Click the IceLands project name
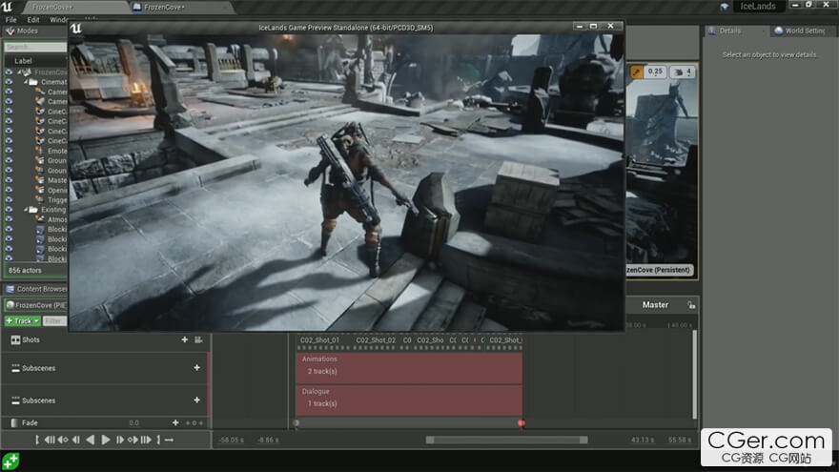The height and width of the screenshot is (472, 839). coord(758,7)
